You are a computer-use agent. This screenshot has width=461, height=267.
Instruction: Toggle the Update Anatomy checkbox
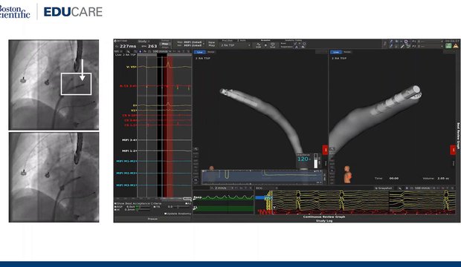click(165, 214)
